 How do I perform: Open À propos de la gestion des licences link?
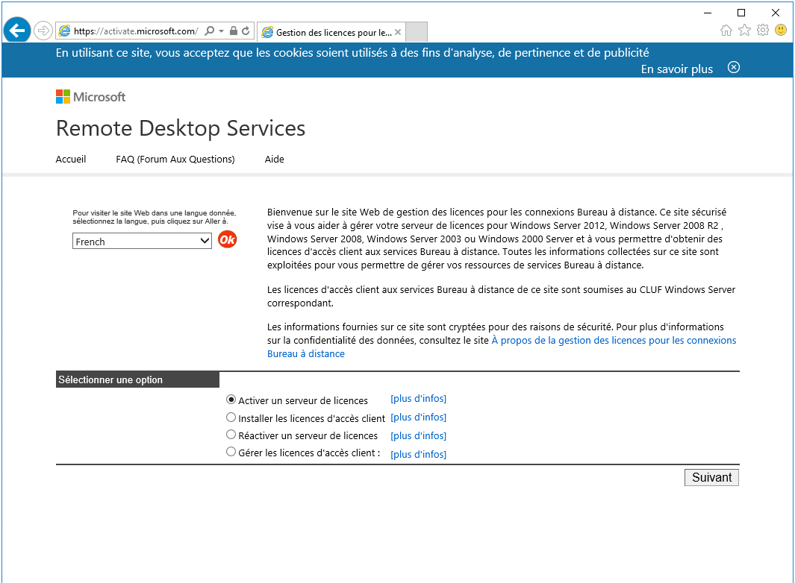tap(614, 341)
